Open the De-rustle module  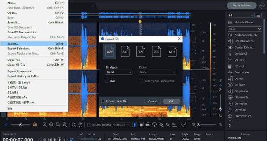coord(237,104)
